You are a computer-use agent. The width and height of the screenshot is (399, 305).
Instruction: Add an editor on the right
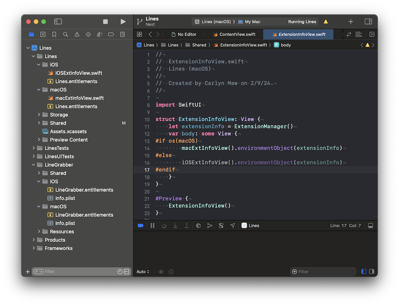[x=372, y=34]
